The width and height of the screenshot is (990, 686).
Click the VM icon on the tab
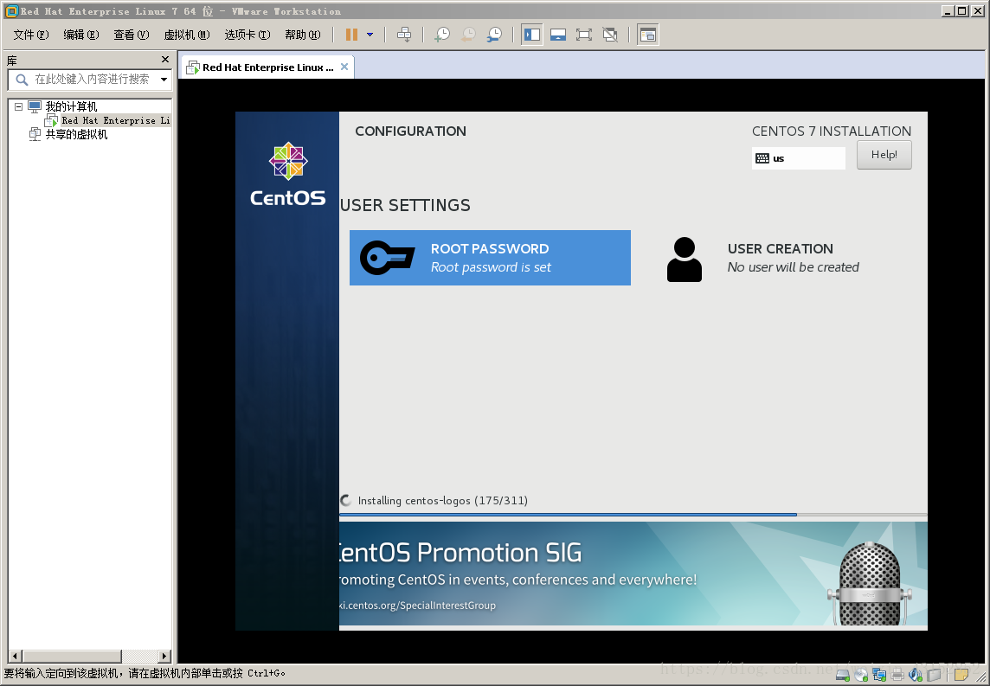[x=193, y=67]
